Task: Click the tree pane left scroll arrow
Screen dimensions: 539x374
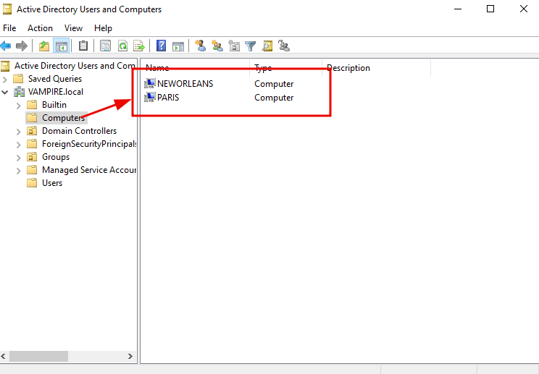Action: [4, 356]
